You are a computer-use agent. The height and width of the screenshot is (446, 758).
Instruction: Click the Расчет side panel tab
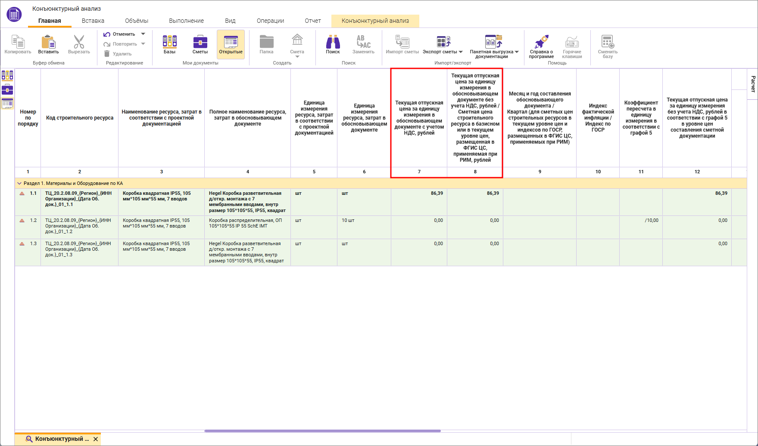pyautogui.click(x=753, y=84)
